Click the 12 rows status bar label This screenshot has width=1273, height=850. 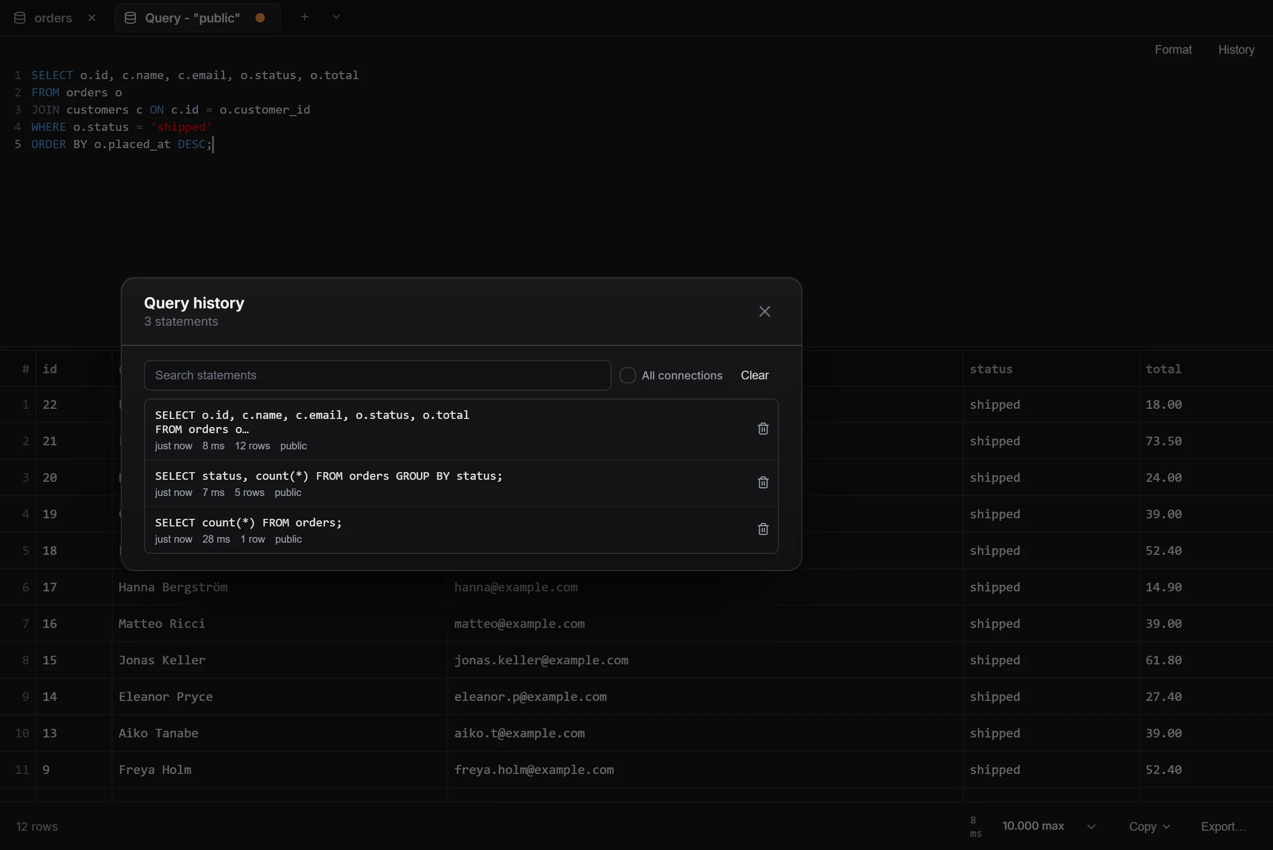37,826
